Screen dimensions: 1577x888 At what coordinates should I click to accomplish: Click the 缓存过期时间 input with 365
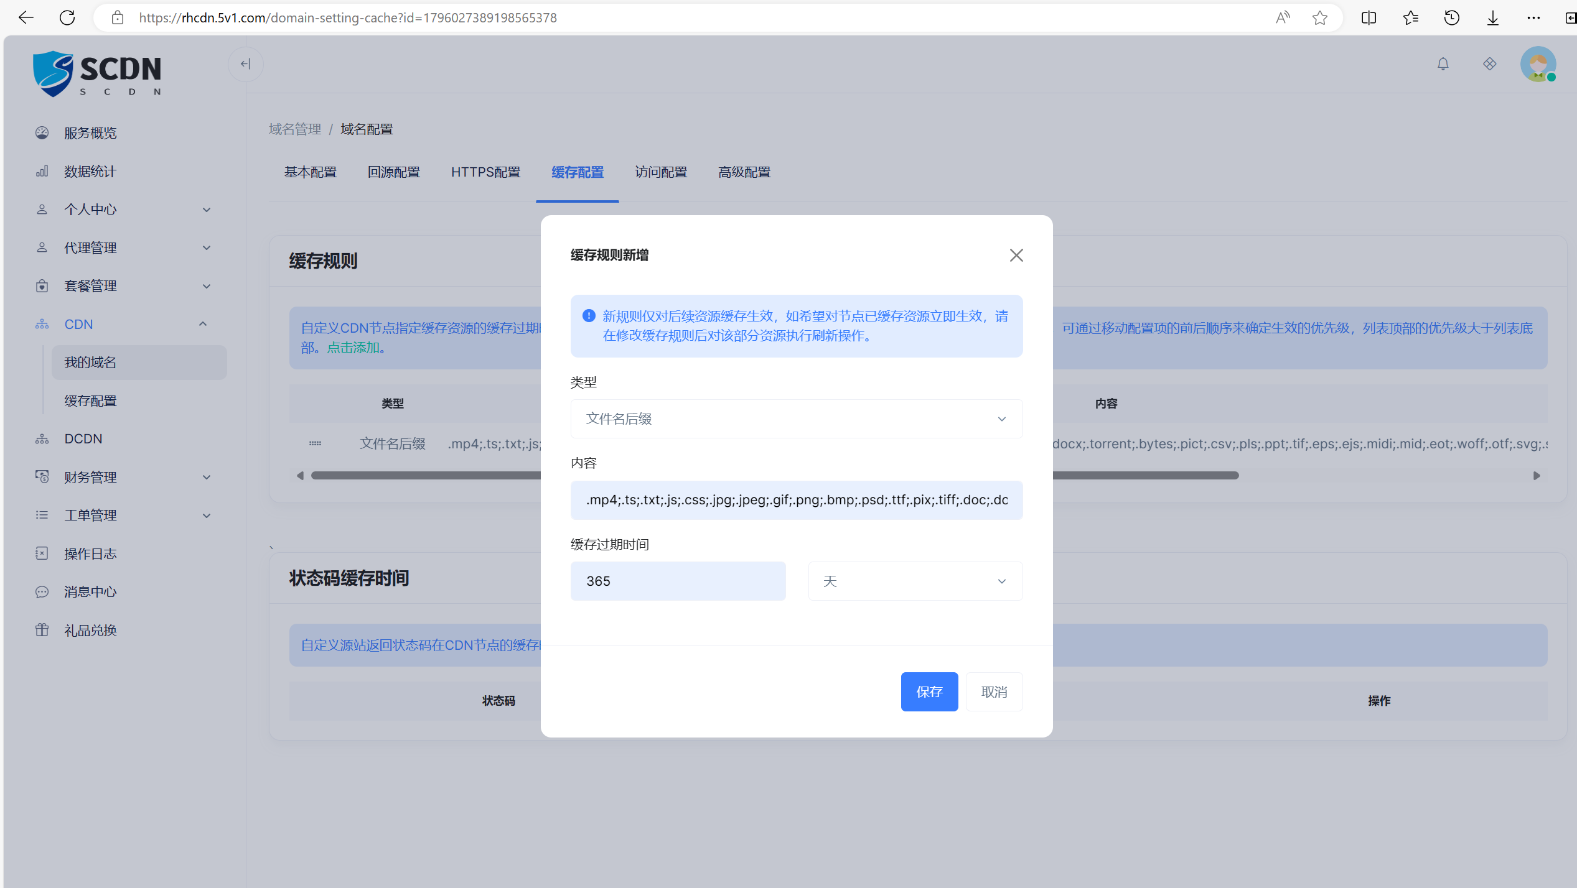click(x=677, y=581)
